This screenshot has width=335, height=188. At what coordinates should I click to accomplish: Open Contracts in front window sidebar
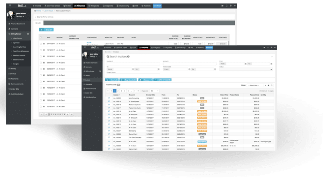tap(87, 67)
